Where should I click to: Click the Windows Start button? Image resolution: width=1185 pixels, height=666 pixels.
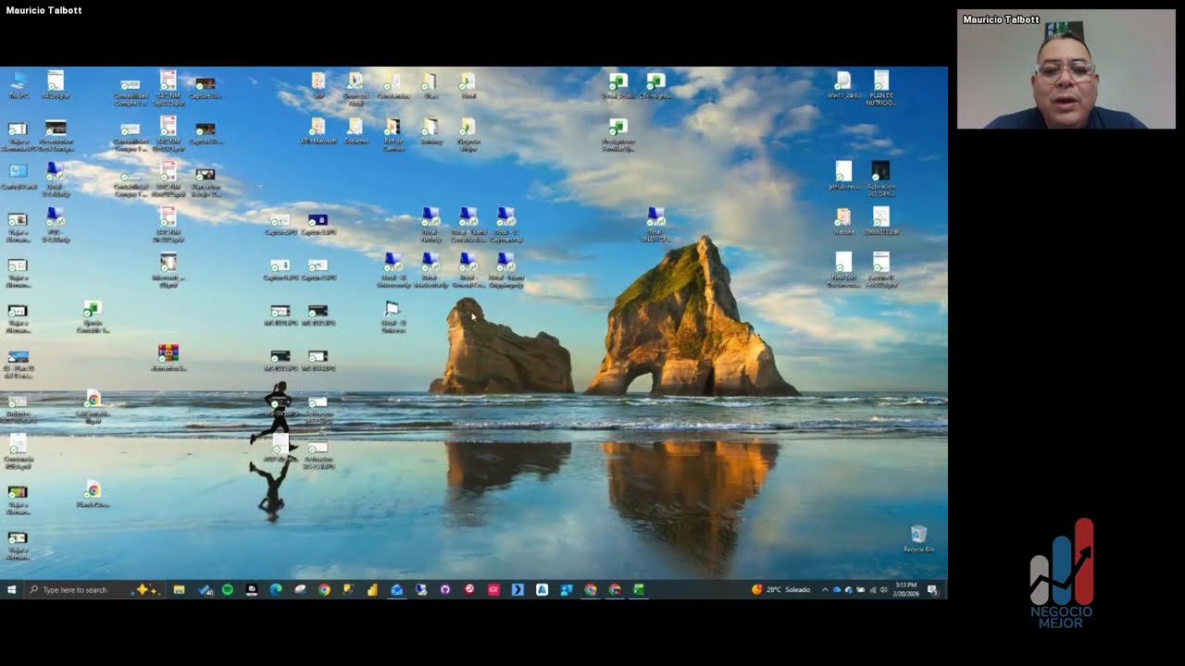[12, 589]
